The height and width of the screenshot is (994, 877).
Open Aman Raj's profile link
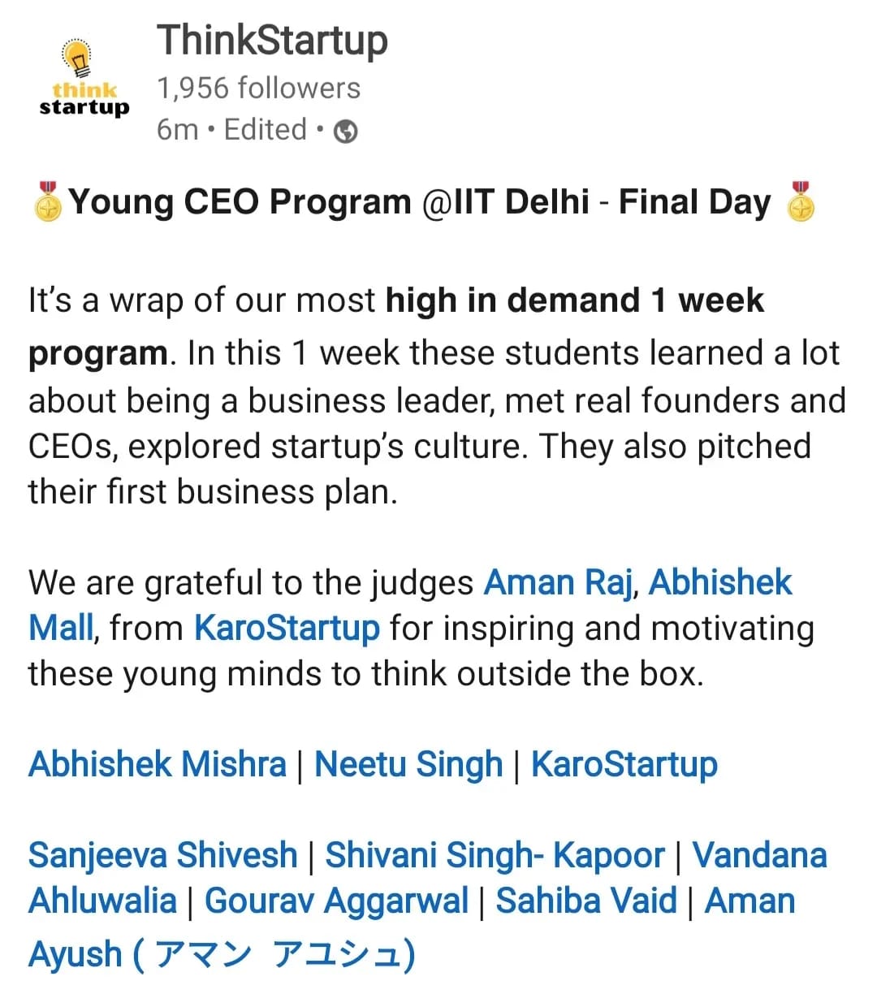click(557, 582)
